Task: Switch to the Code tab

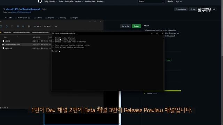Action: [x=8, y=18]
